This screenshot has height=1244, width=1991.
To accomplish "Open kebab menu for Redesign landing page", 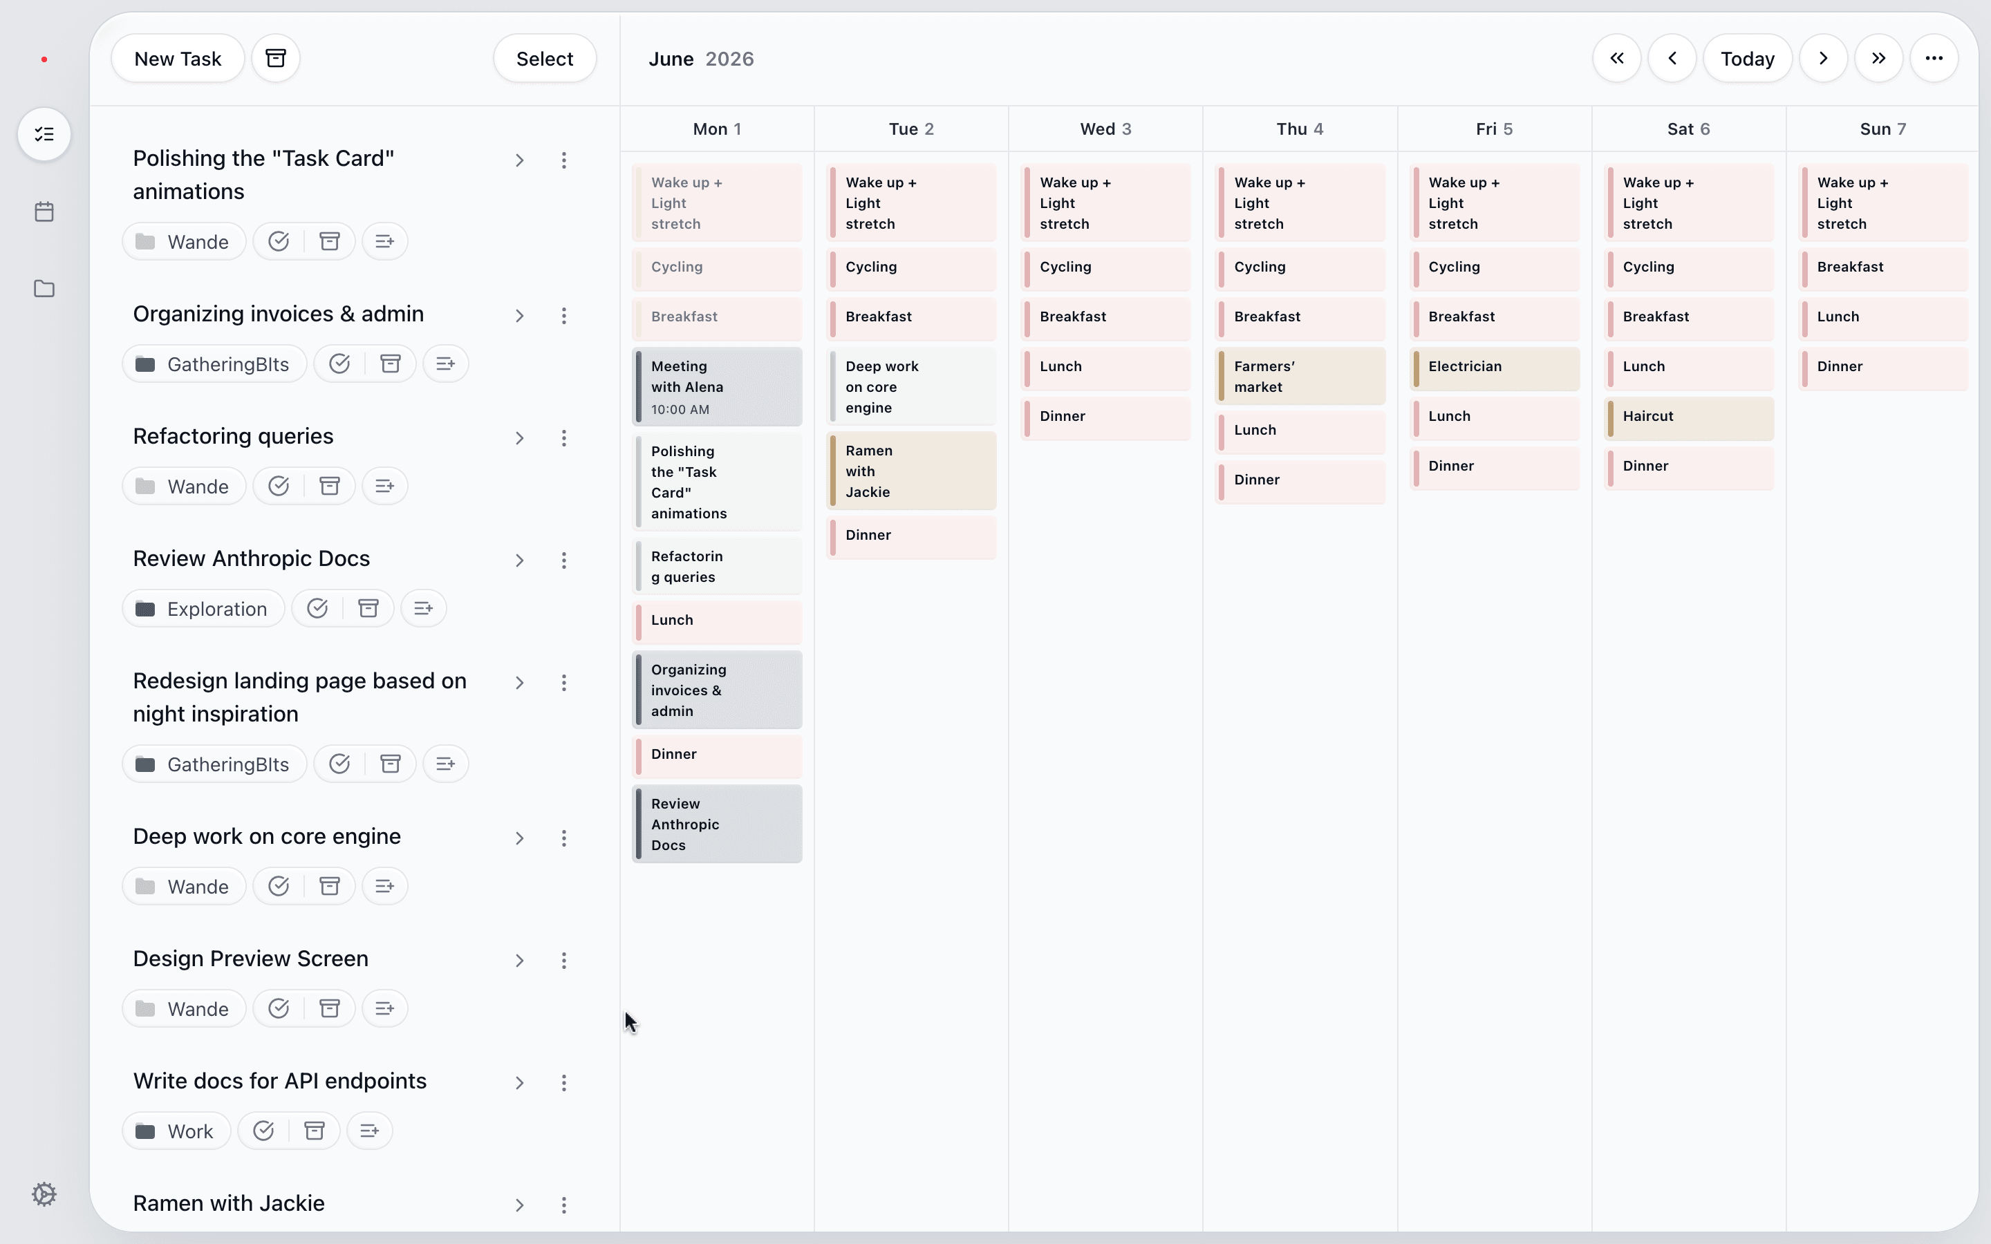I will click(563, 683).
